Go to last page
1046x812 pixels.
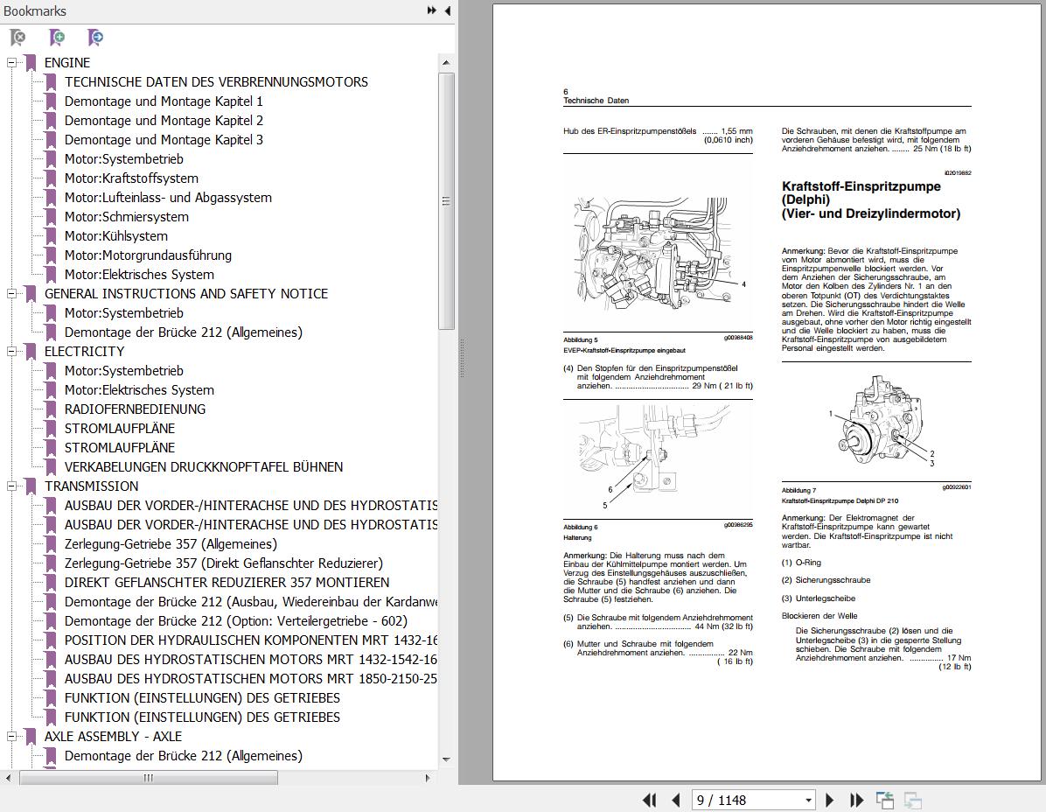[856, 800]
